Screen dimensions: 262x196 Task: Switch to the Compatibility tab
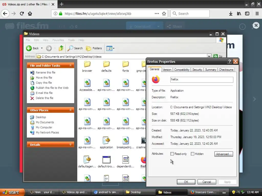click(182, 70)
